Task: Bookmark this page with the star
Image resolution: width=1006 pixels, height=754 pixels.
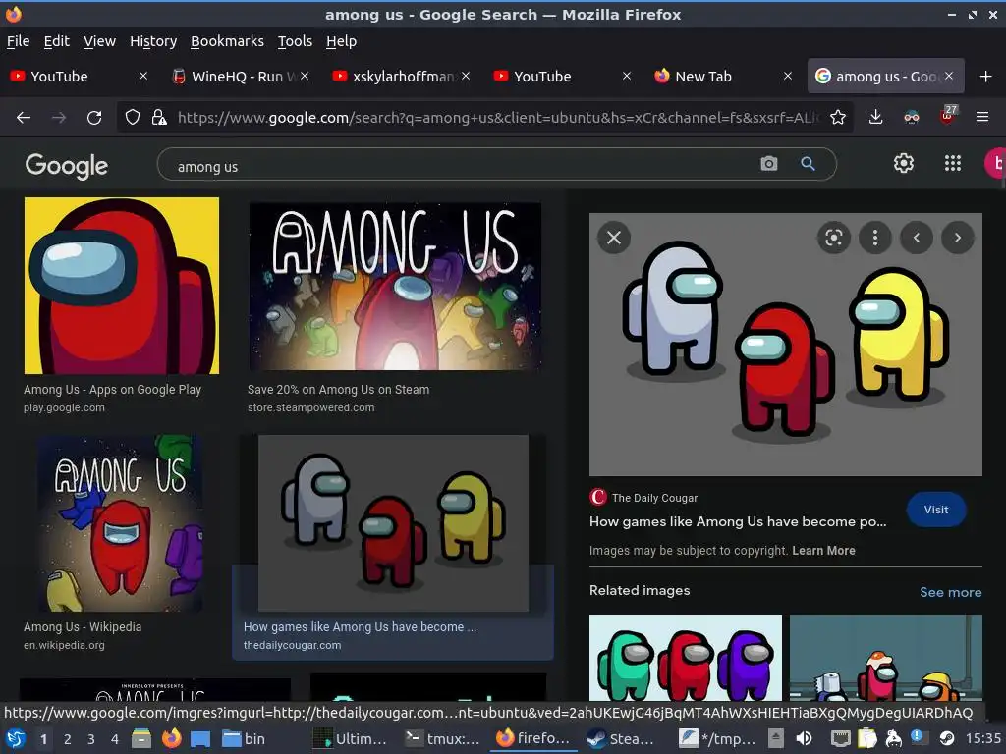Action: [x=837, y=118]
